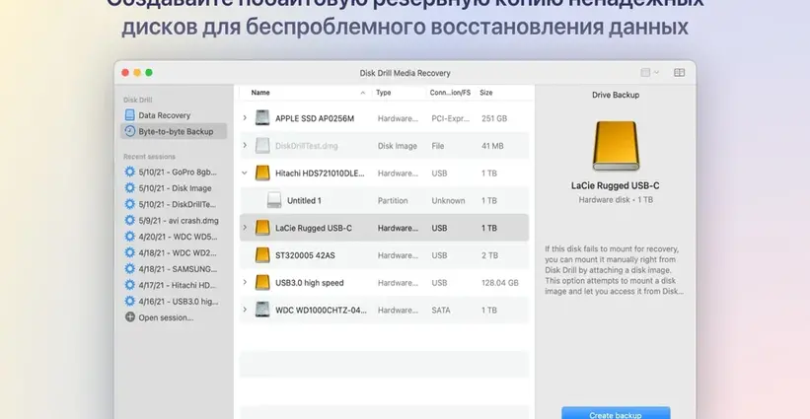
Task: Click large LaCie Rugged drive image in Drive Backup
Action: tap(616, 146)
